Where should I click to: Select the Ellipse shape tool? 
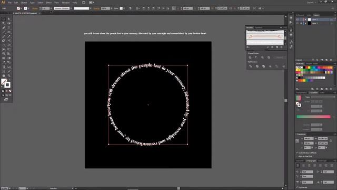point(9,32)
